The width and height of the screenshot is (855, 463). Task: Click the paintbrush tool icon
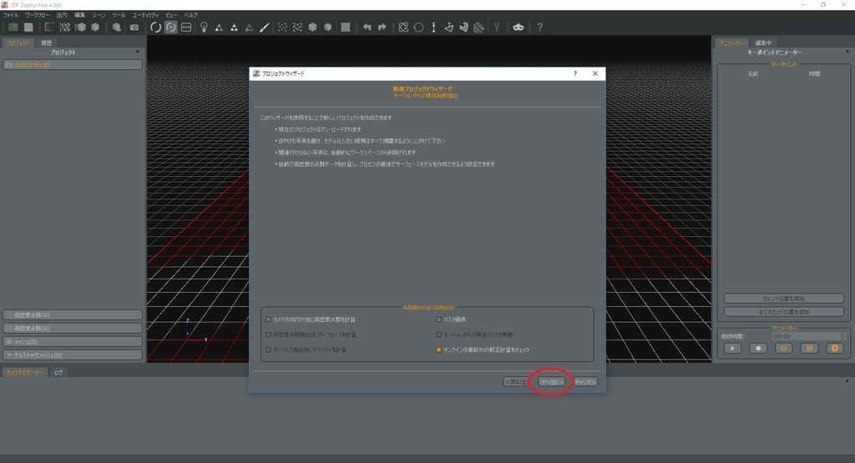[265, 28]
